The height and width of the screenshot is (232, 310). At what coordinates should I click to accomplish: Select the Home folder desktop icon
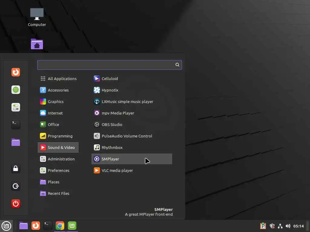coord(37,44)
